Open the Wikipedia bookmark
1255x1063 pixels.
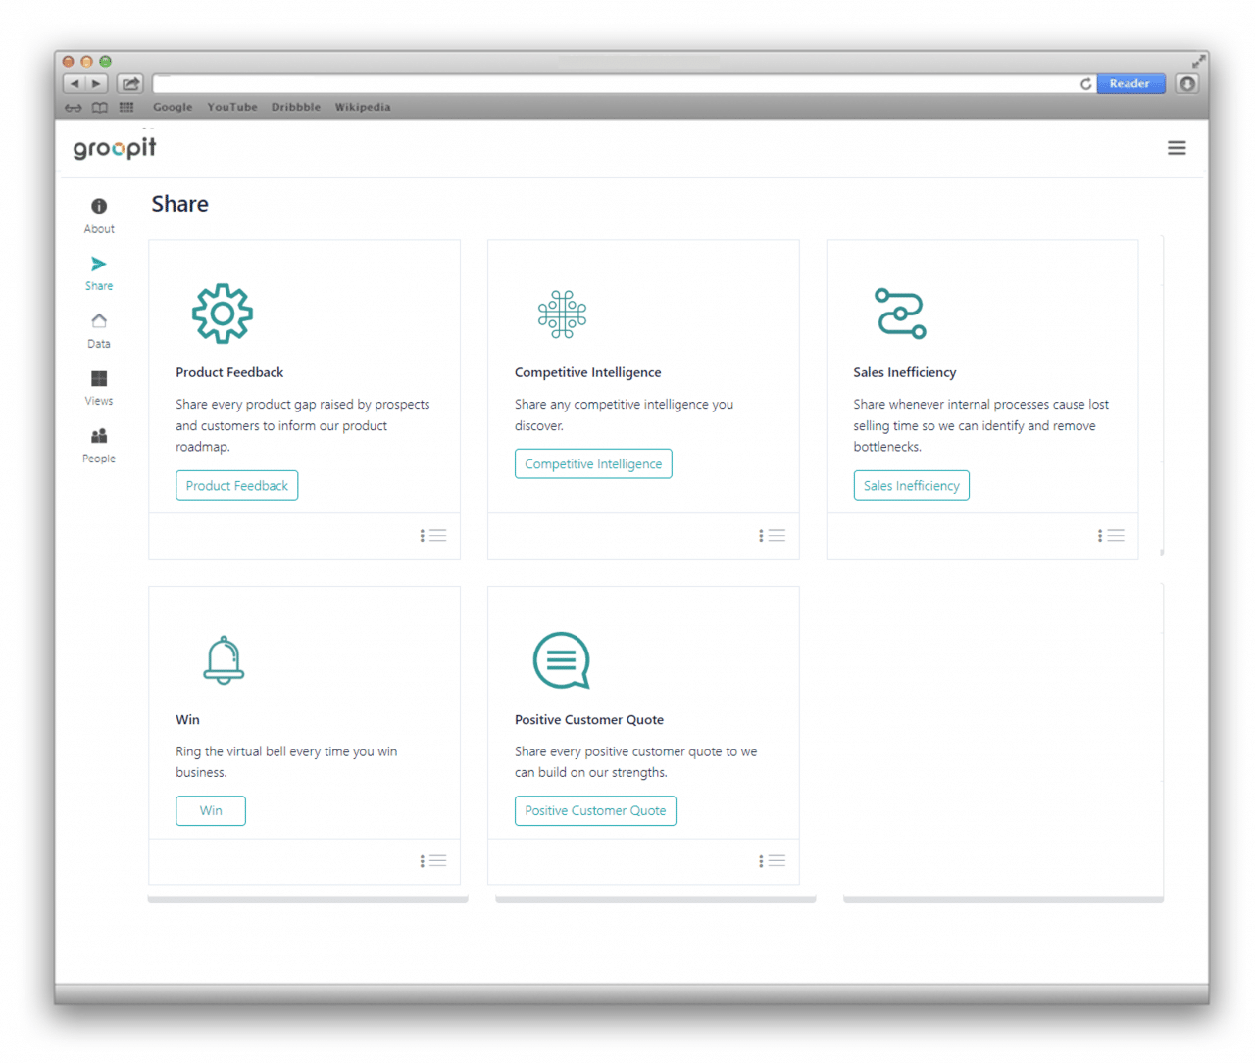(x=362, y=107)
